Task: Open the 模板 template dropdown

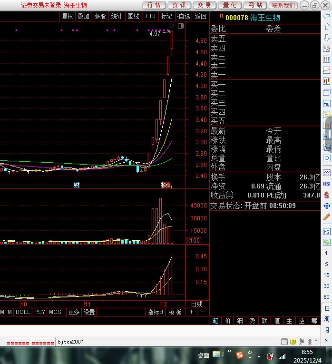Action: point(175,312)
